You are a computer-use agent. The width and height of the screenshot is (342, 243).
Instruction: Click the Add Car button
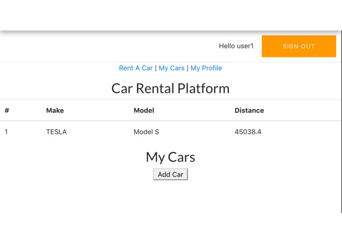(x=170, y=174)
